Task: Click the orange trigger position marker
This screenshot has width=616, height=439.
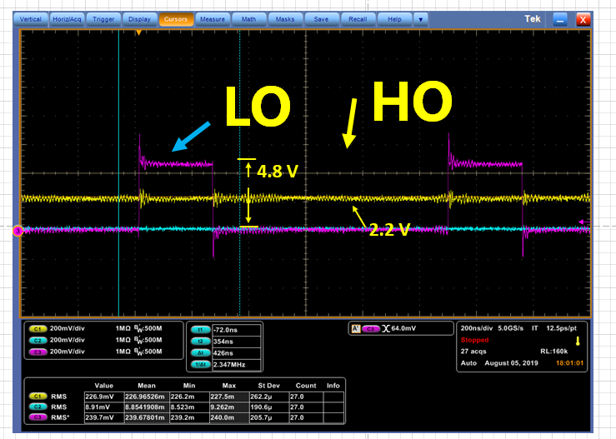Action: pyautogui.click(x=138, y=33)
